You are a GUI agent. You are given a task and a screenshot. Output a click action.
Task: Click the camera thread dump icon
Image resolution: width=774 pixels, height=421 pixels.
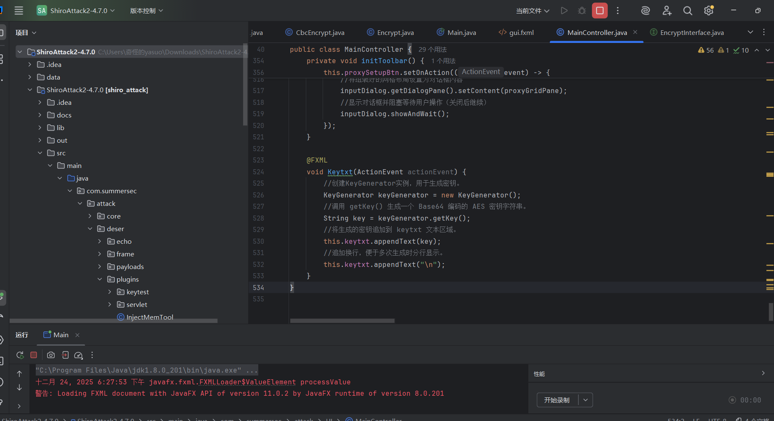51,355
